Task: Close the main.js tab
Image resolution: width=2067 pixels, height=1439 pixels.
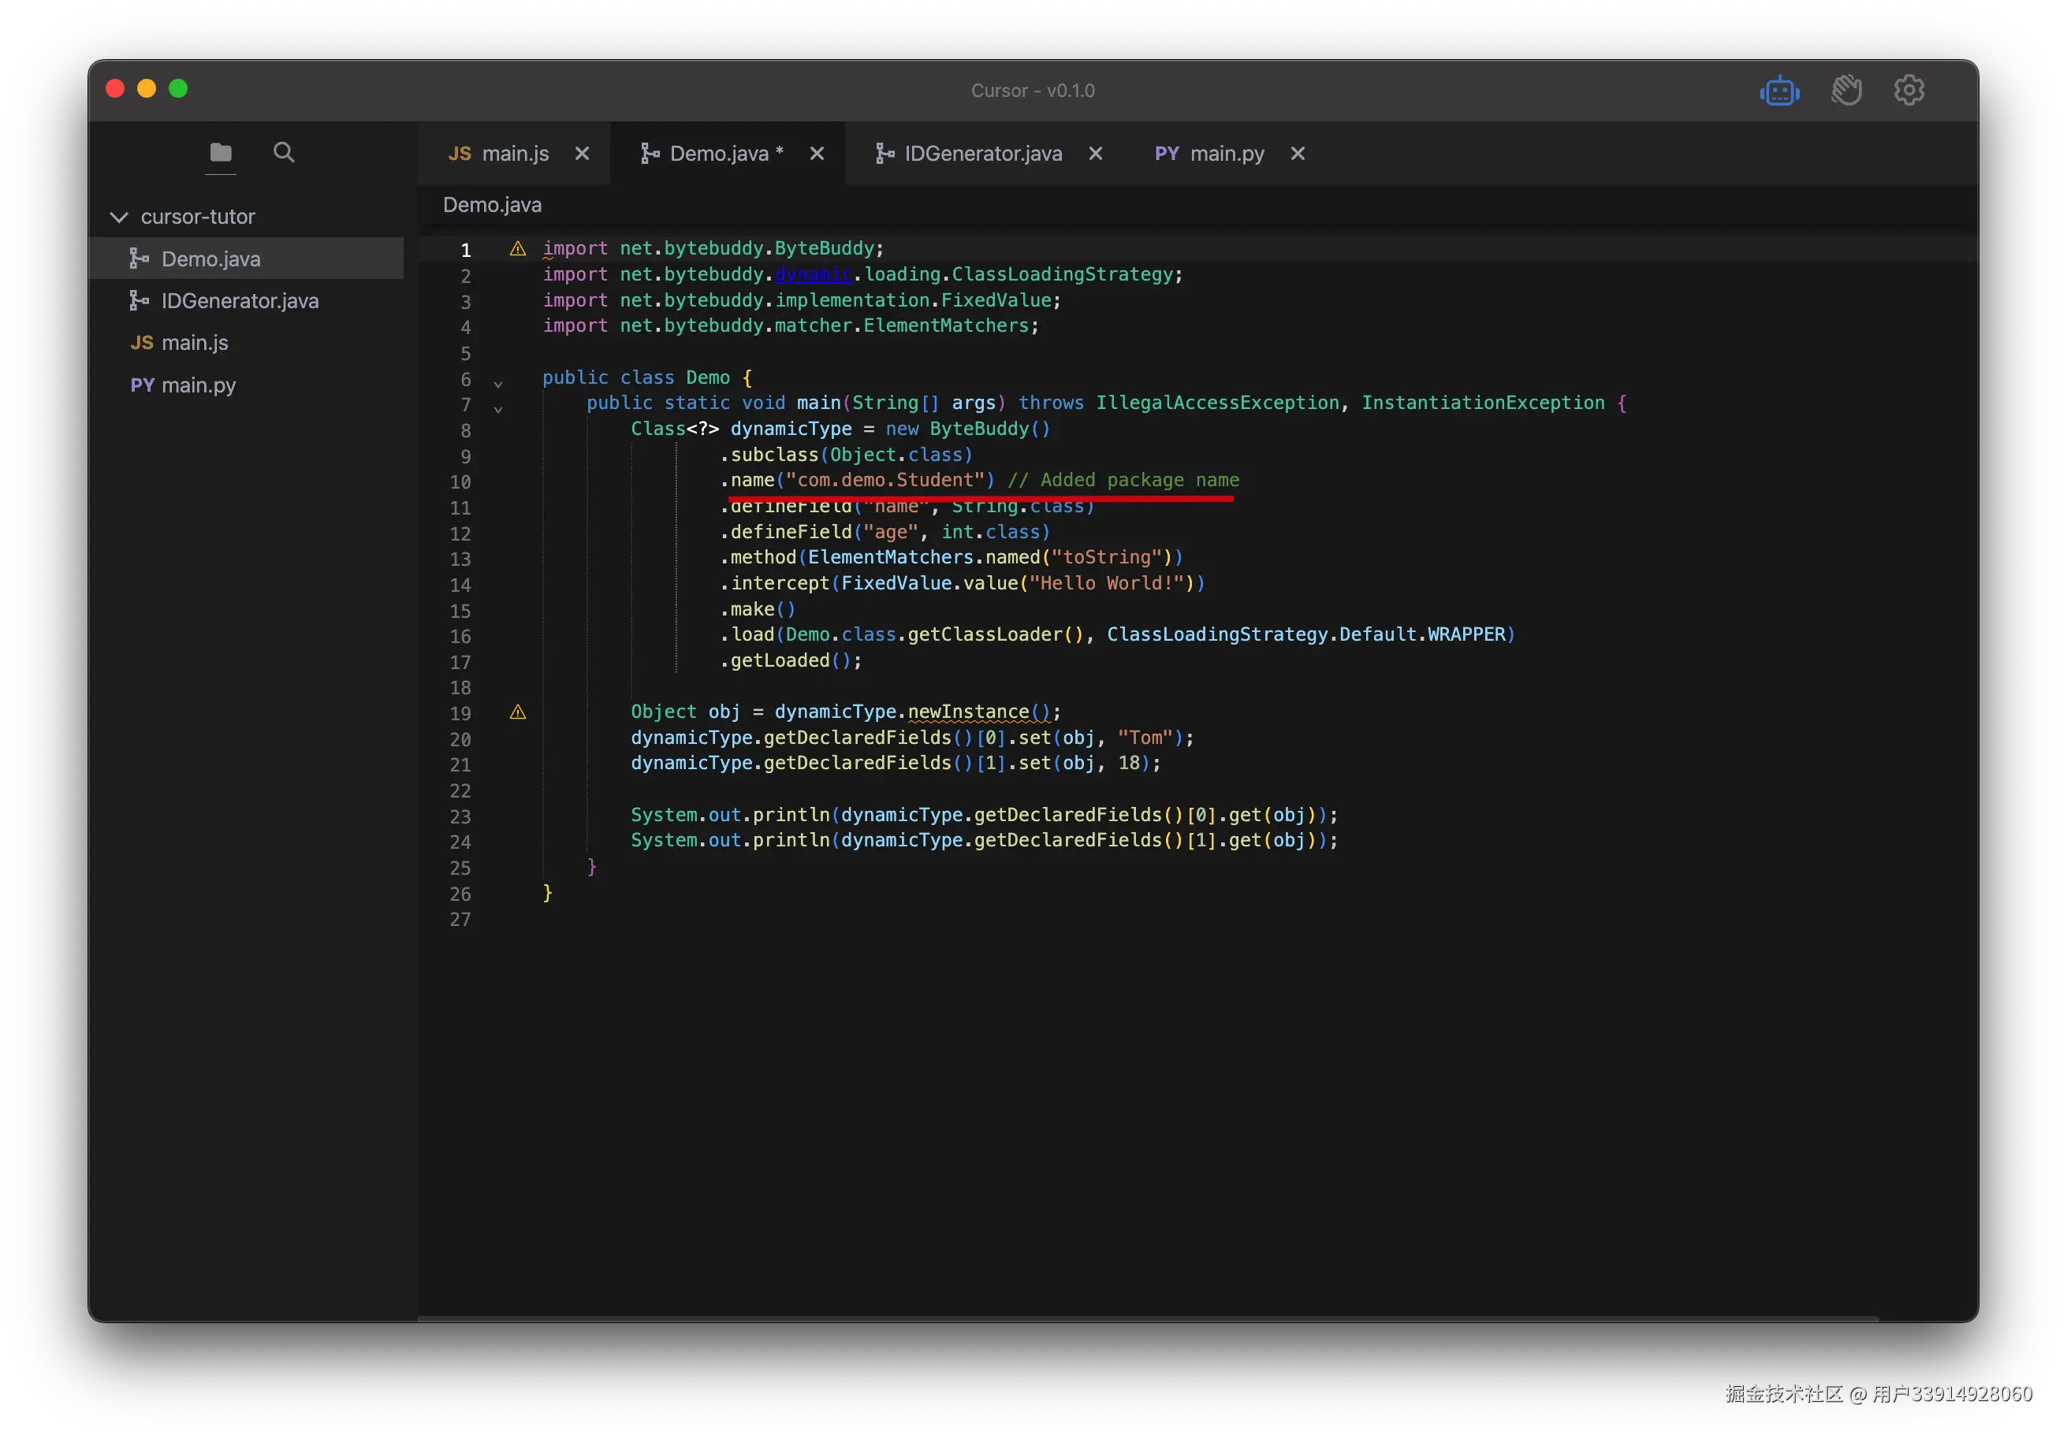Action: pyautogui.click(x=583, y=154)
